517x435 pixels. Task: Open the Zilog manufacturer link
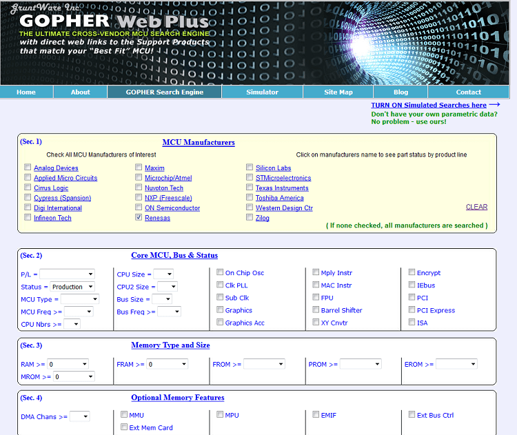point(263,218)
